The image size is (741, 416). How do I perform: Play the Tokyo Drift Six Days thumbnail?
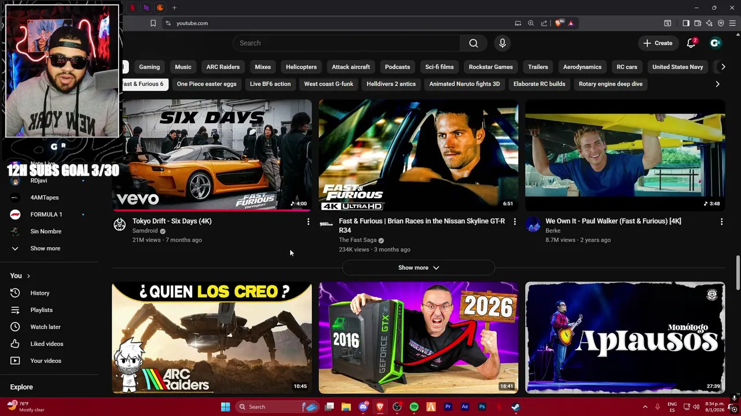click(212, 155)
